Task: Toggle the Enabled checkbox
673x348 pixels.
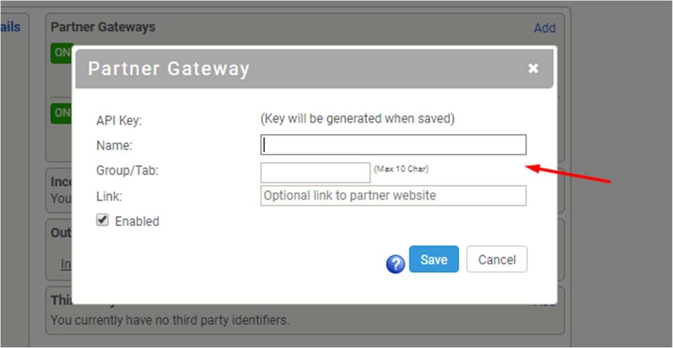Action: coord(102,221)
